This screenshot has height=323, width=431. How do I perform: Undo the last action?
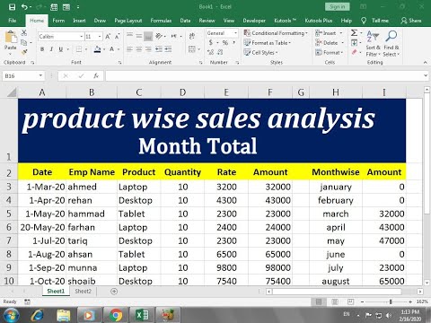pyautogui.click(x=25, y=7)
